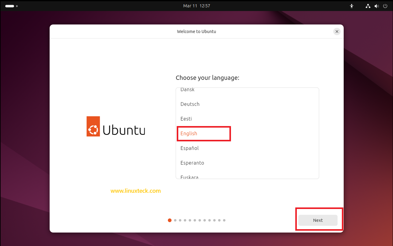Open the accessibility menu in top bar
The height and width of the screenshot is (246, 393).
(351, 6)
